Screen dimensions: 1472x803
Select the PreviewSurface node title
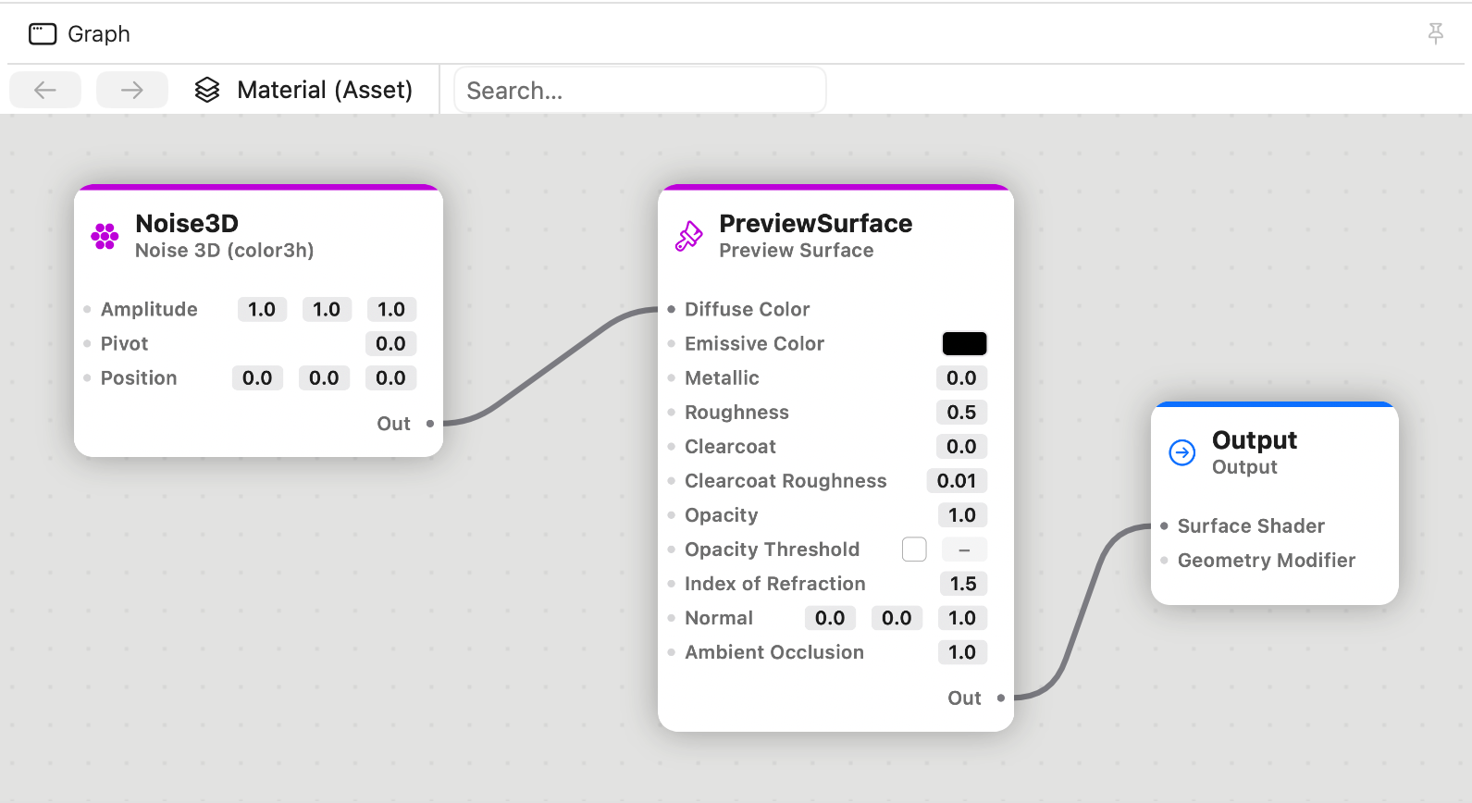point(816,223)
